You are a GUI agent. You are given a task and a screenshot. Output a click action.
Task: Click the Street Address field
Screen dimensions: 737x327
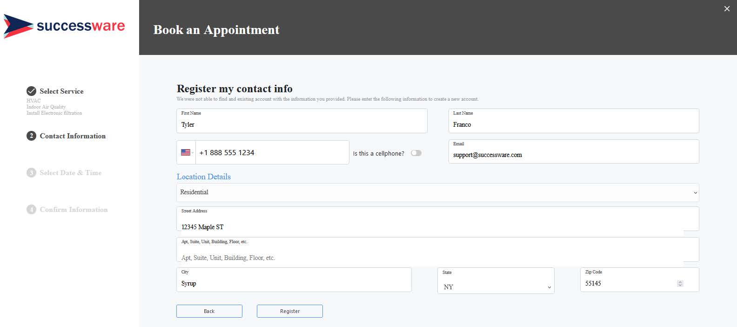coord(437,219)
